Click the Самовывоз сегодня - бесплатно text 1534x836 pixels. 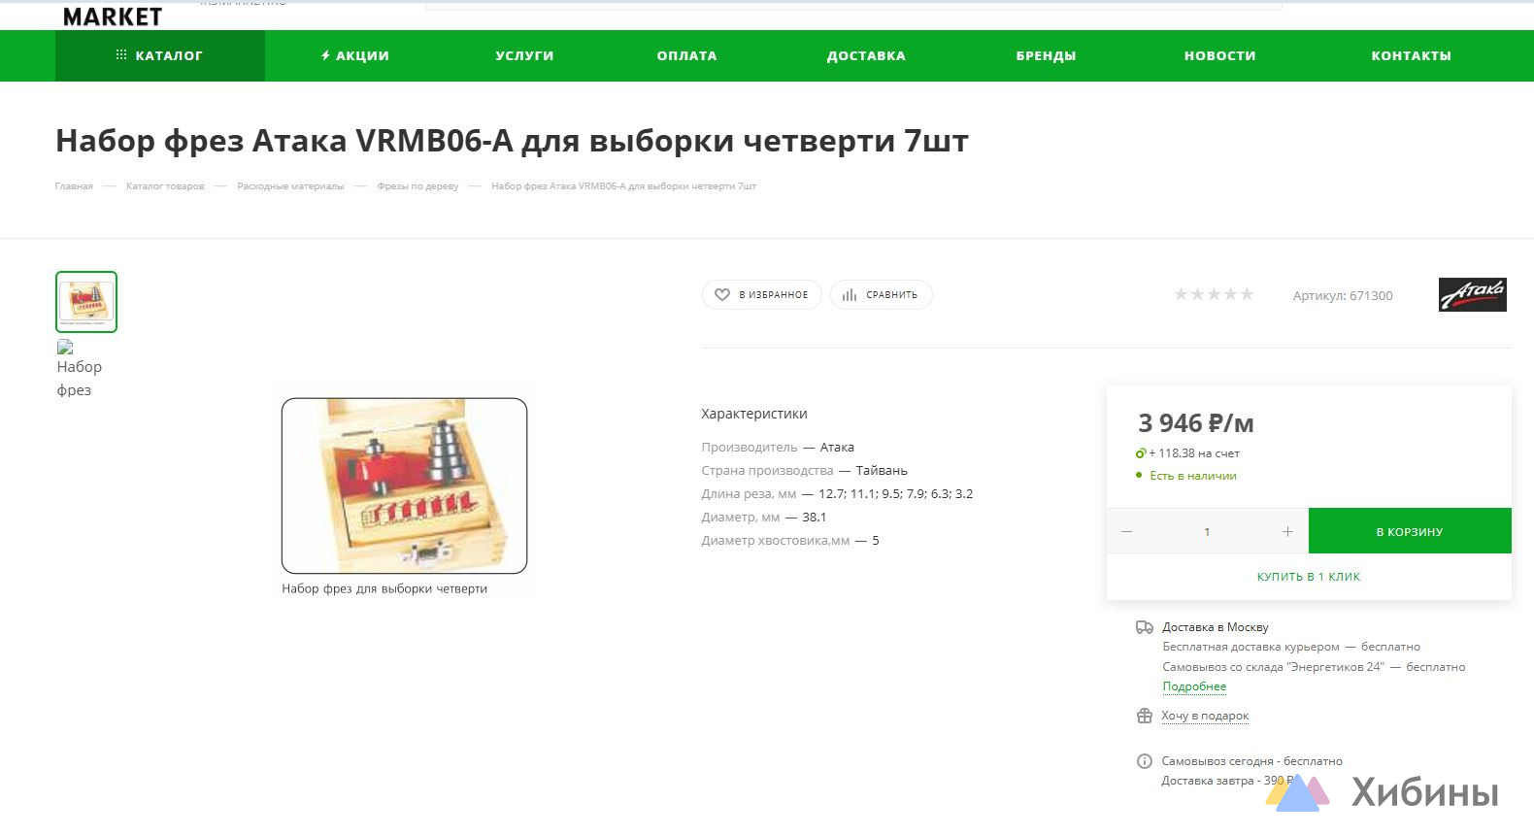tap(1252, 761)
